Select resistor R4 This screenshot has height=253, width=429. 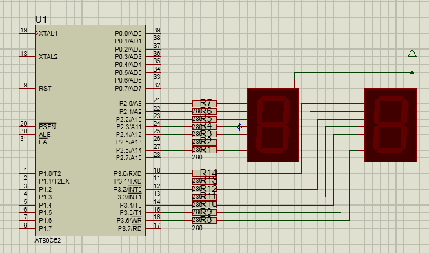pyautogui.click(x=204, y=126)
